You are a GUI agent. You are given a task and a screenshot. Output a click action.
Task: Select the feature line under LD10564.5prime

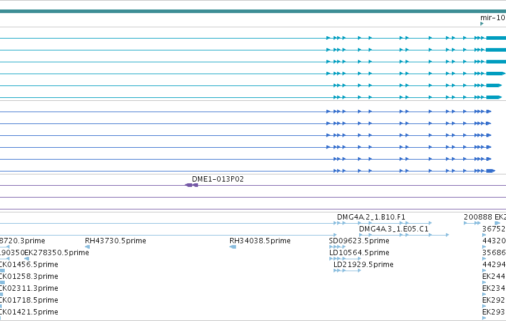(x=345, y=259)
